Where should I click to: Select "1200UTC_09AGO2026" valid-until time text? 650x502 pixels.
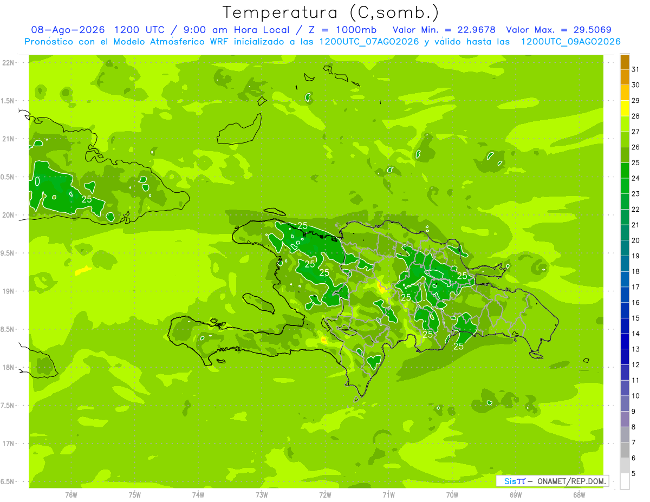(570, 42)
